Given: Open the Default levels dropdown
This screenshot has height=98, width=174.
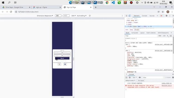Looking at the screenshot, I should pos(130,81).
